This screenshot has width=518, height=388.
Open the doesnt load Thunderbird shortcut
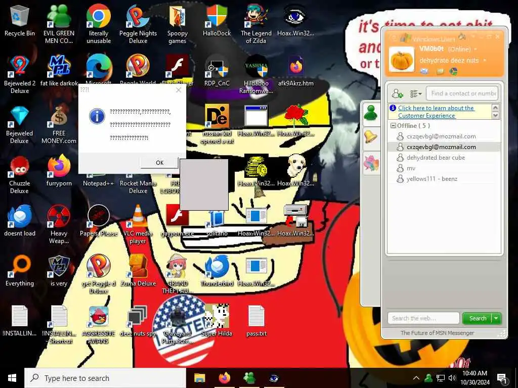click(20, 221)
